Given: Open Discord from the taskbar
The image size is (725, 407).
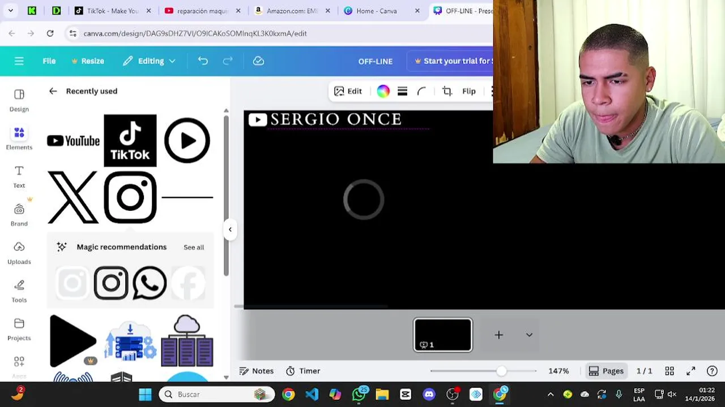Looking at the screenshot, I should coord(429,394).
